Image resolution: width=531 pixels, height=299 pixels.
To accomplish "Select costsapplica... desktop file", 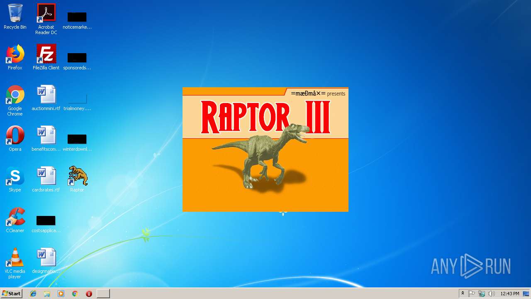I will tap(46, 223).
